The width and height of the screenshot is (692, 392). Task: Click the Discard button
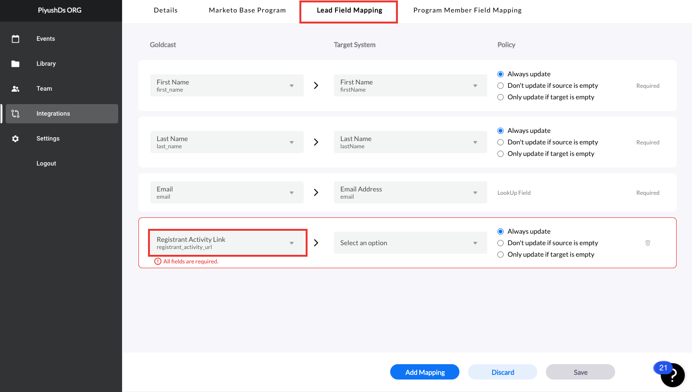coord(503,372)
